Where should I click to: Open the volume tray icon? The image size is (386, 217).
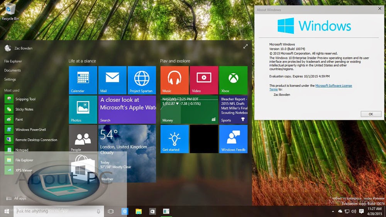coord(354,211)
